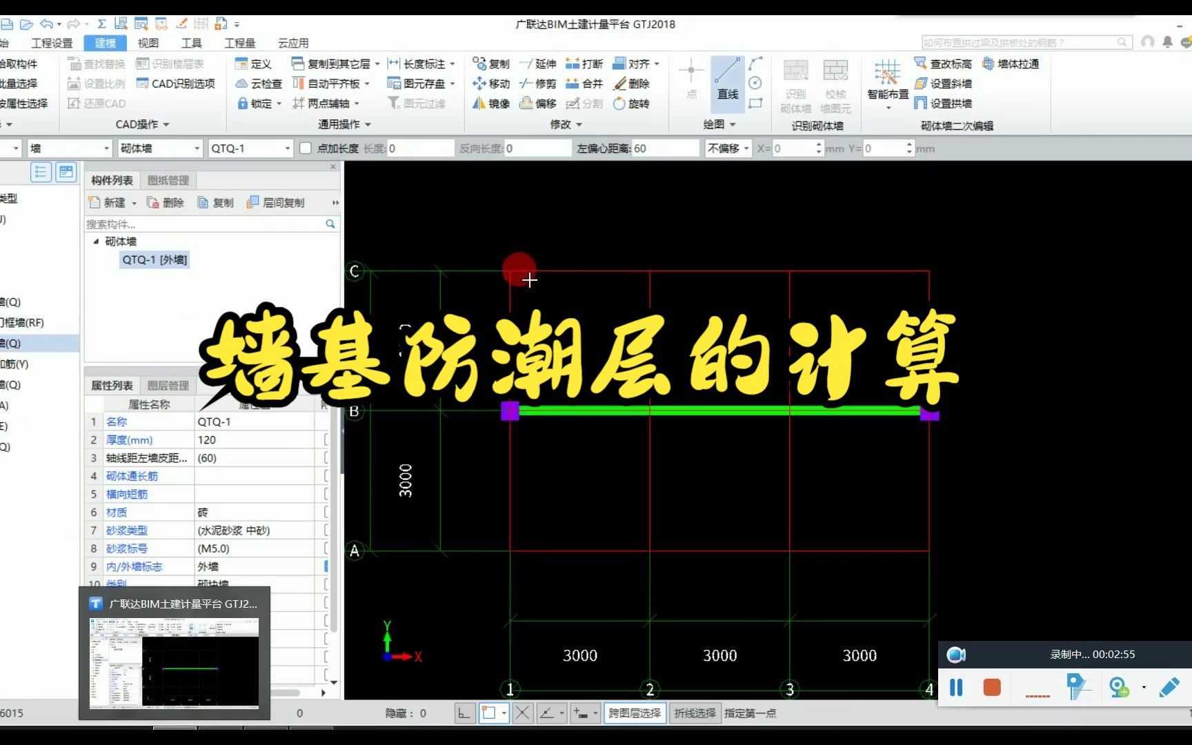This screenshot has width=1192, height=745.
Task: Click the 删除 delete tool in the modify group
Action: (x=631, y=83)
